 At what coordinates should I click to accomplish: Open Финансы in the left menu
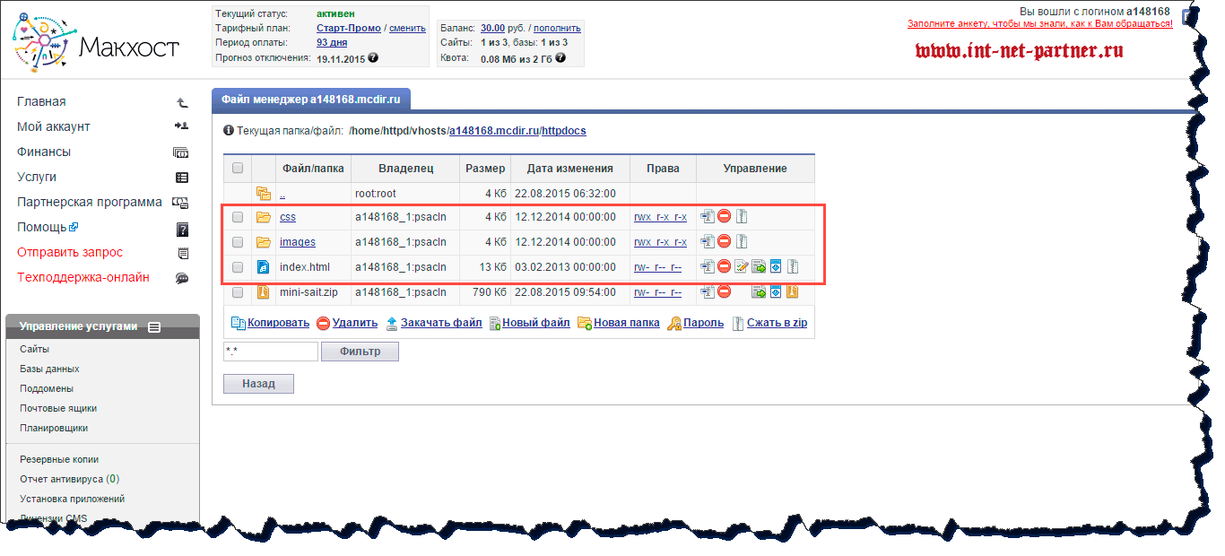pos(44,152)
